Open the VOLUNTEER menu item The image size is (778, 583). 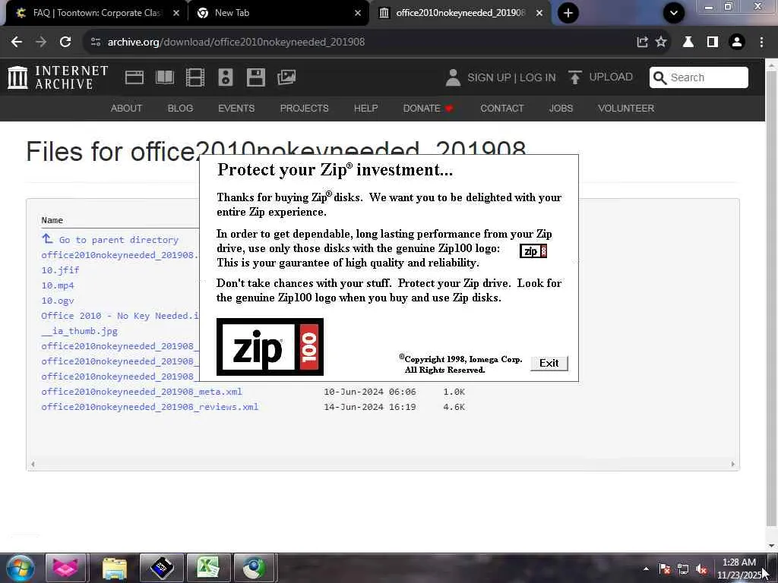click(626, 108)
